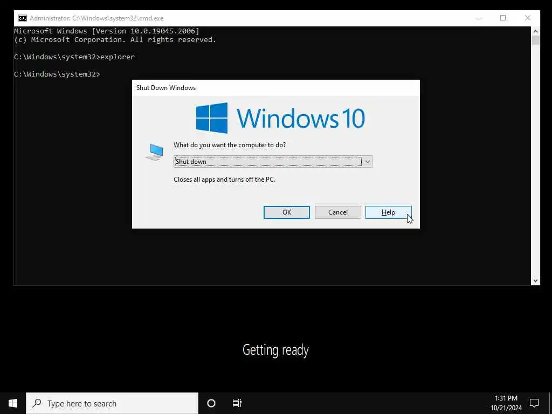The image size is (552, 414).
Task: Dismiss the dialog with Cancel
Action: pos(337,212)
